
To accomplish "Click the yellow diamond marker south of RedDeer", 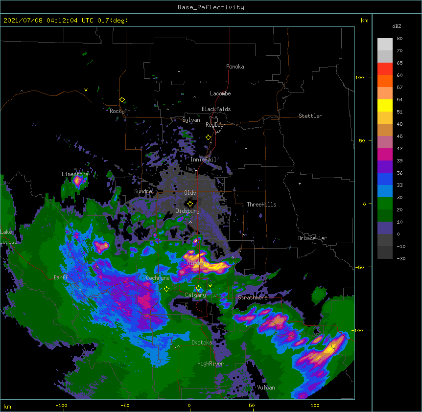I will point(208,137).
